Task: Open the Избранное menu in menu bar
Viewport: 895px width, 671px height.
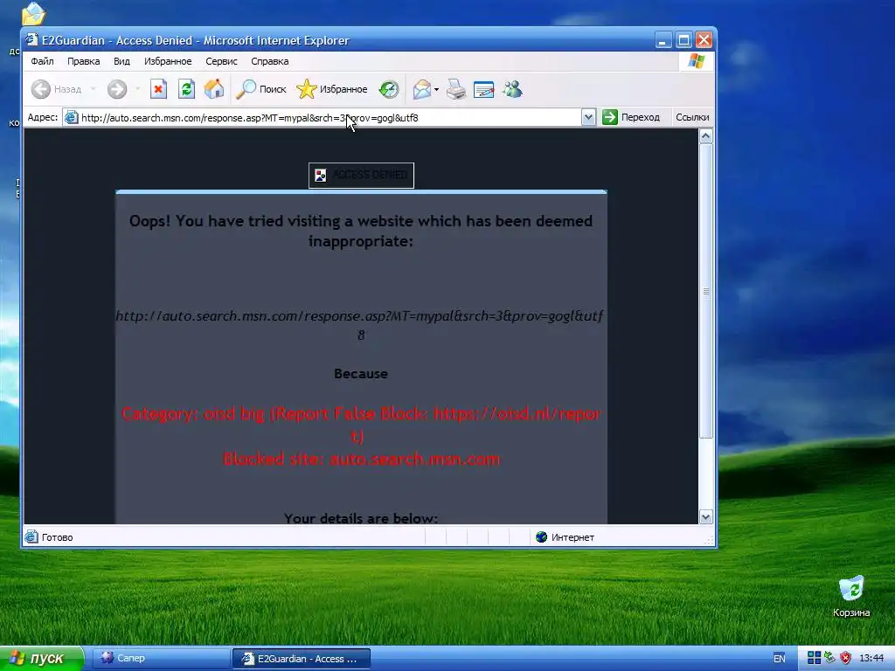Action: click(168, 61)
